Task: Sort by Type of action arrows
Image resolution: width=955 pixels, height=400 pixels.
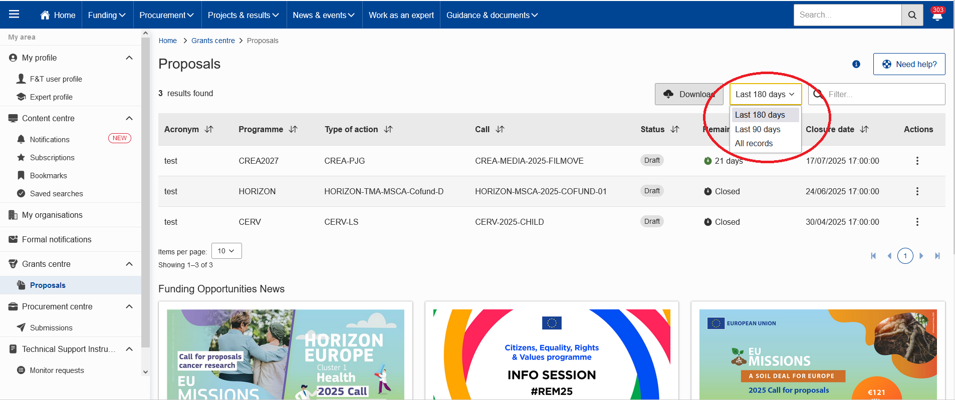Action: tap(388, 129)
